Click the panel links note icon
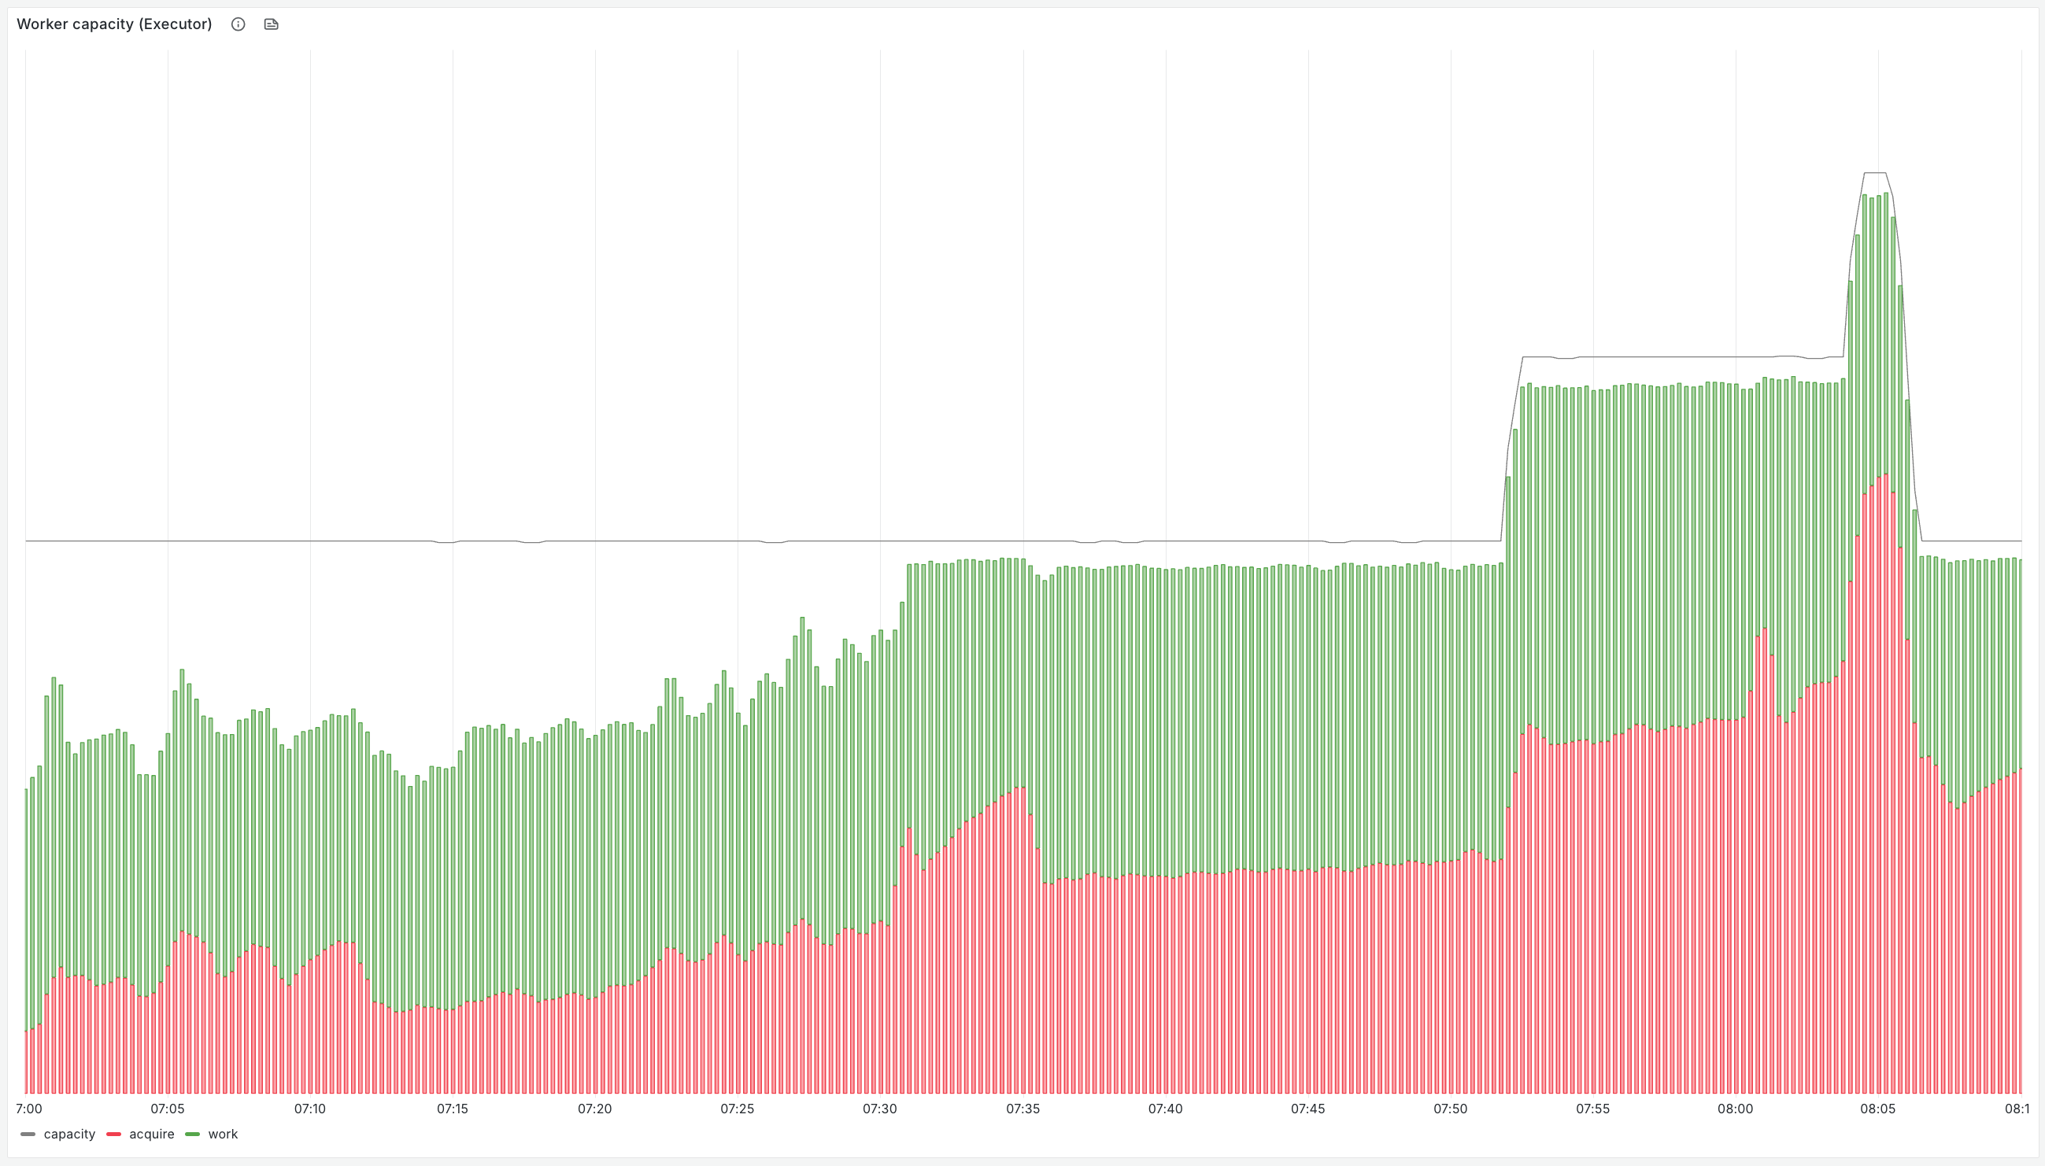 coord(271,24)
